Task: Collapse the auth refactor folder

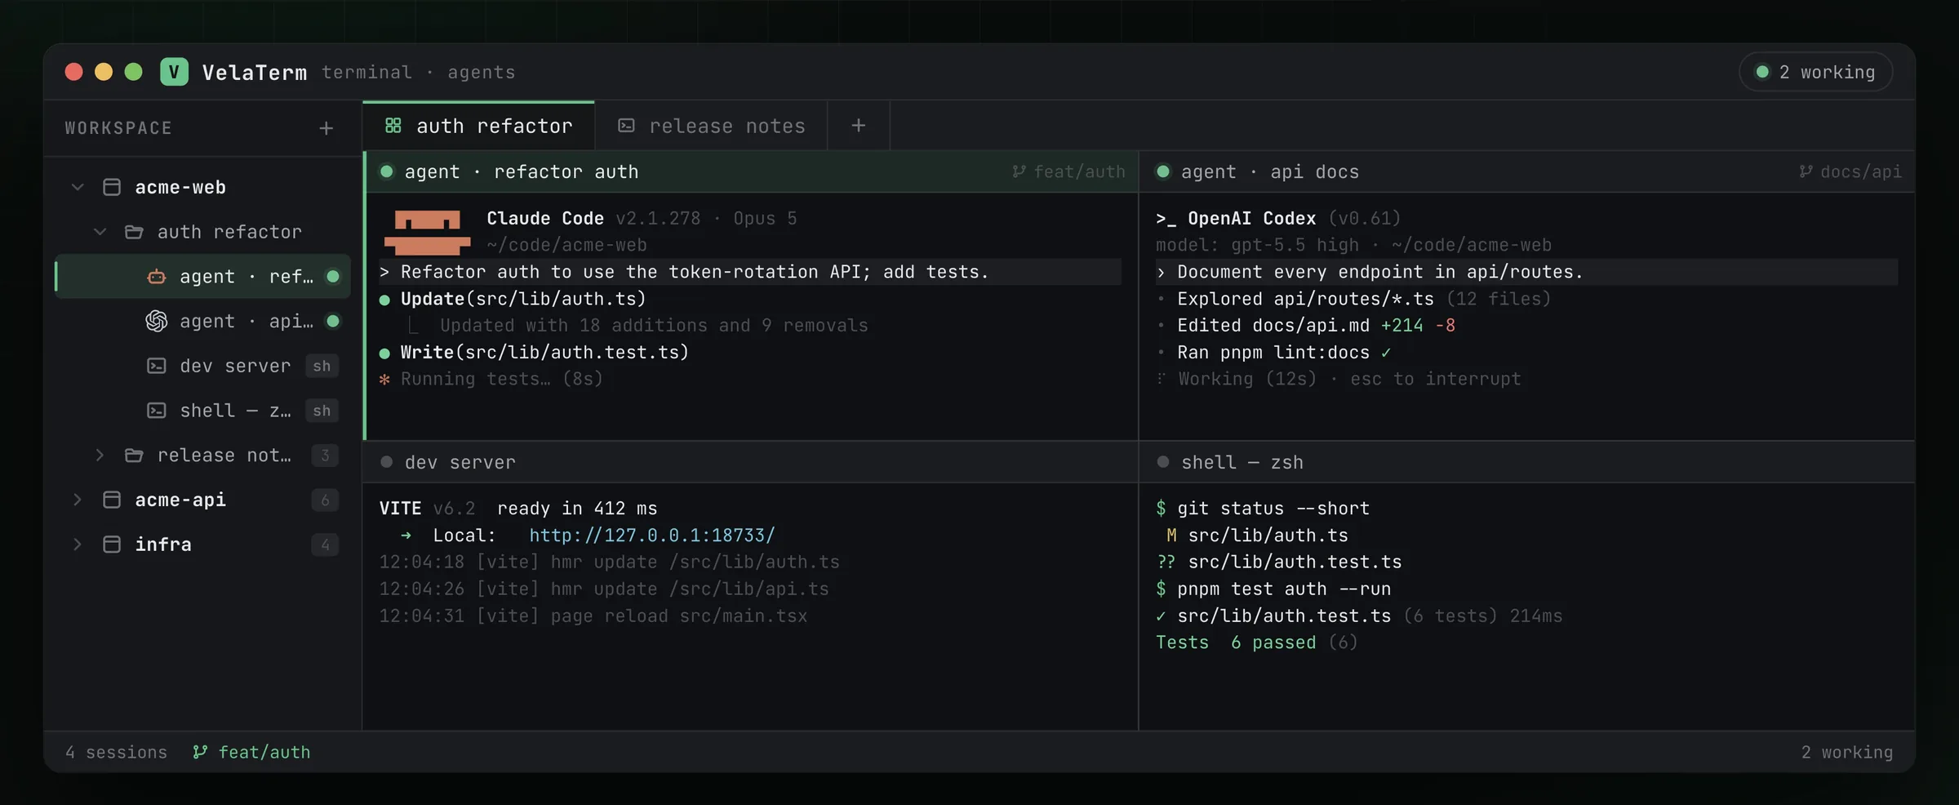Action: 100,232
